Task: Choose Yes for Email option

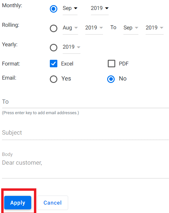Action: click(53, 79)
